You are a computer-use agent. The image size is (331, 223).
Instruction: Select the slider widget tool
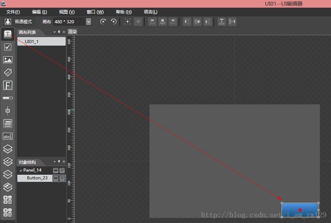(x=8, y=110)
